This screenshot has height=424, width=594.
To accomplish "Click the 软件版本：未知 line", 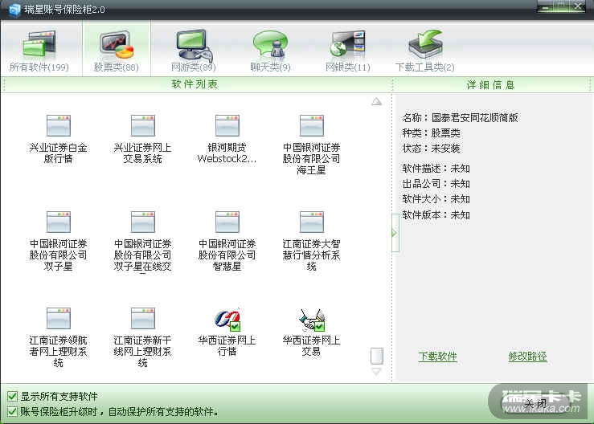I will point(436,215).
